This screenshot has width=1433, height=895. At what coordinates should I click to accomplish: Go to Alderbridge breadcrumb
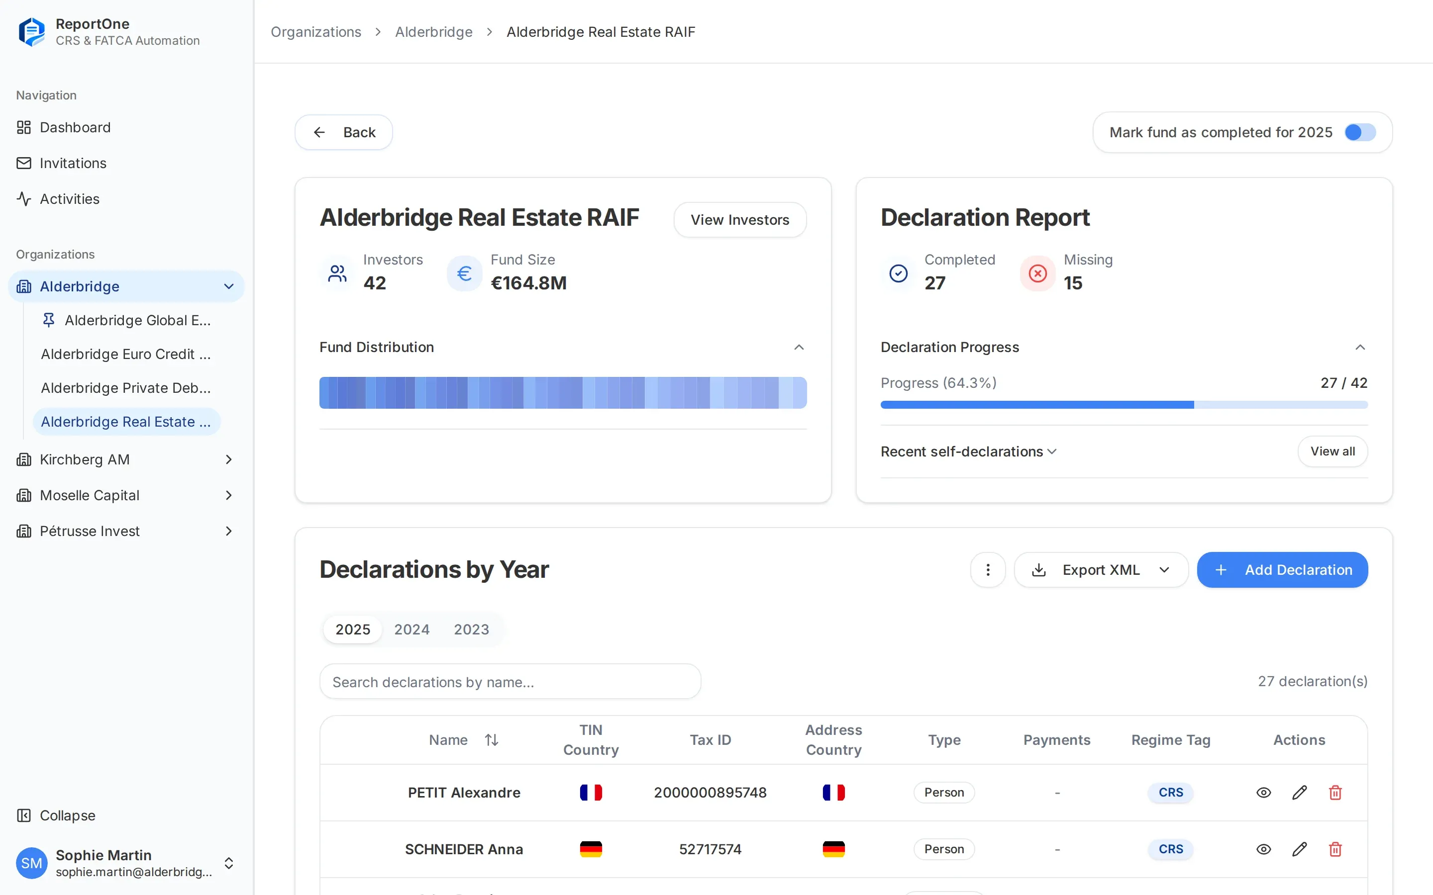coord(433,32)
